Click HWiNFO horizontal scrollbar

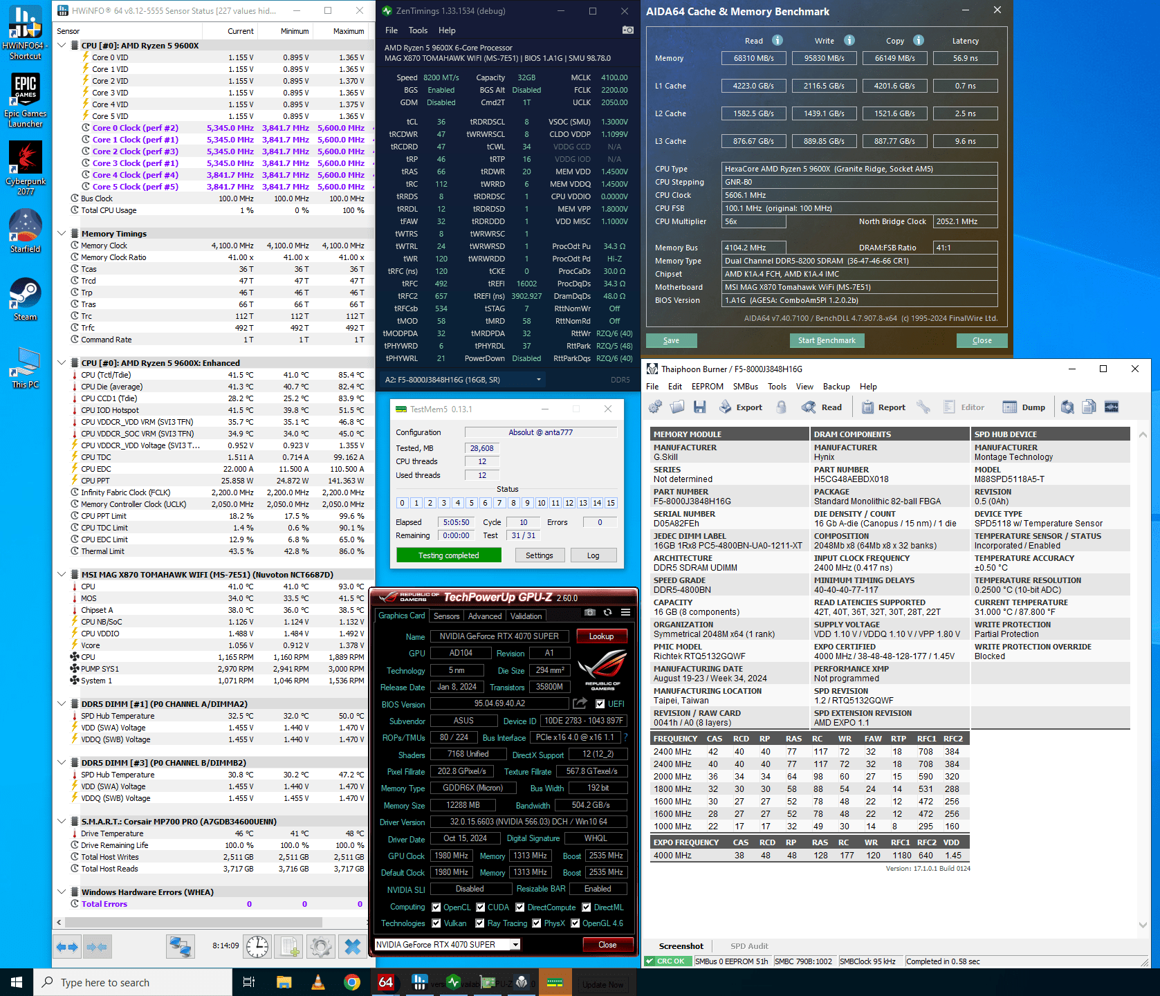194,922
